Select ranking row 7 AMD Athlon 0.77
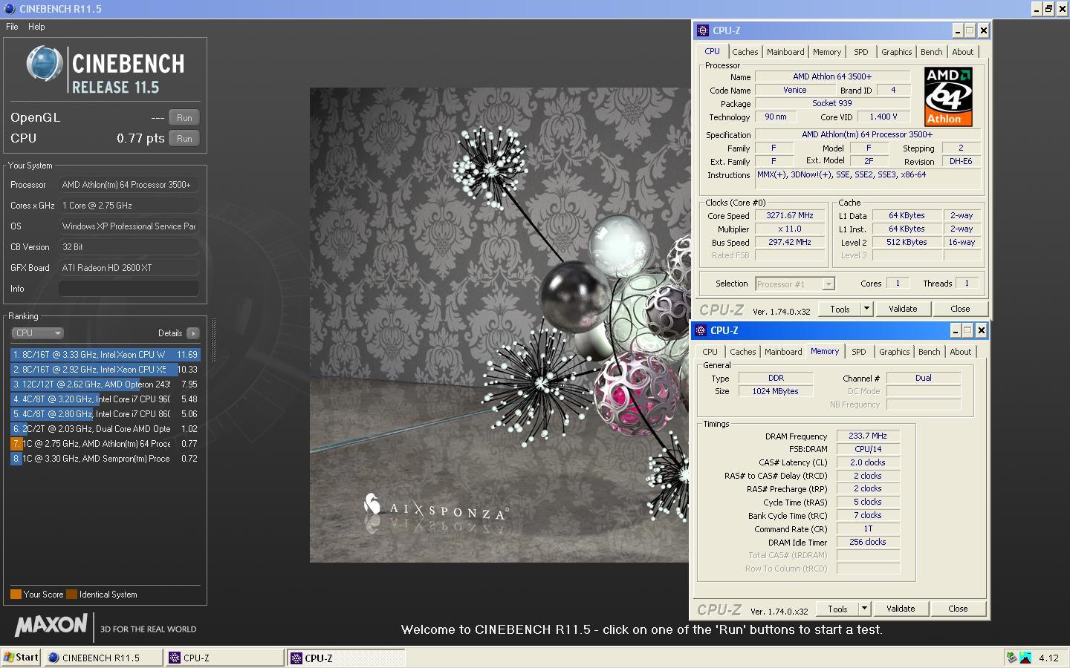The height and width of the screenshot is (668, 1070). pos(105,444)
